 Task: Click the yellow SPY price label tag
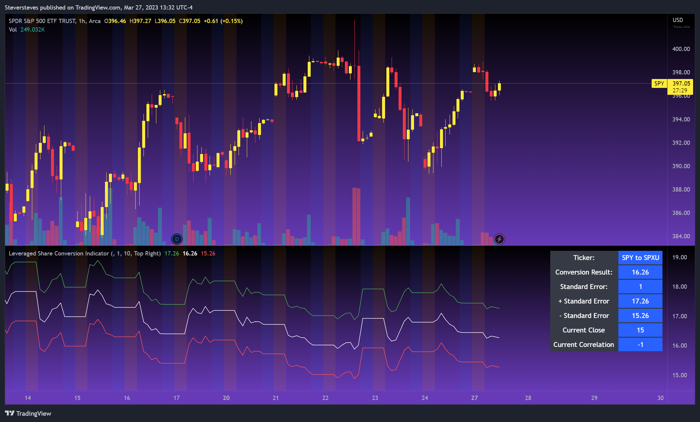[659, 83]
